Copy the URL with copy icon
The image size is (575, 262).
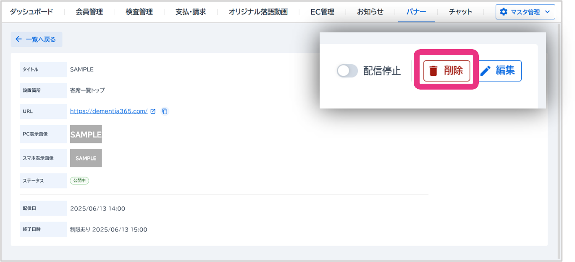coord(165,111)
